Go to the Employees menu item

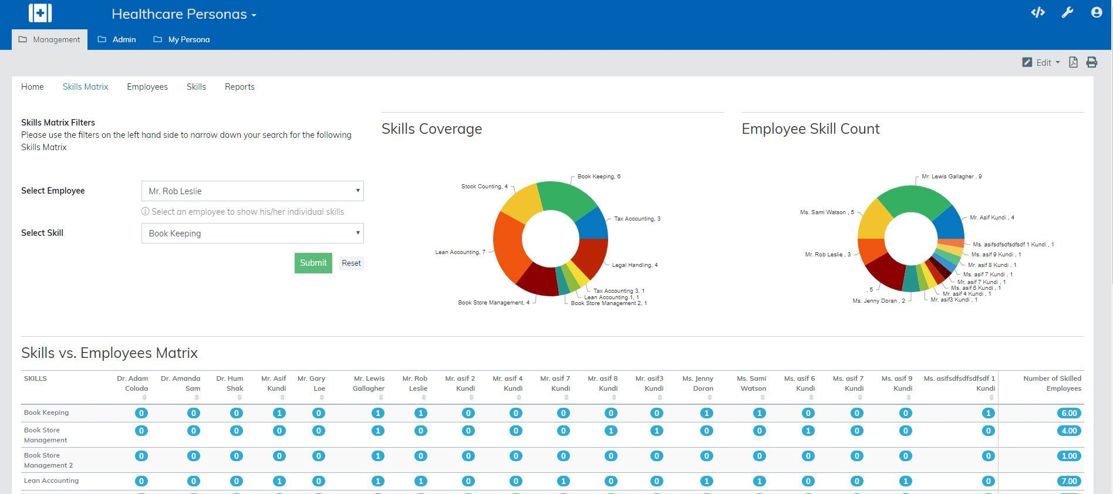[x=147, y=87]
